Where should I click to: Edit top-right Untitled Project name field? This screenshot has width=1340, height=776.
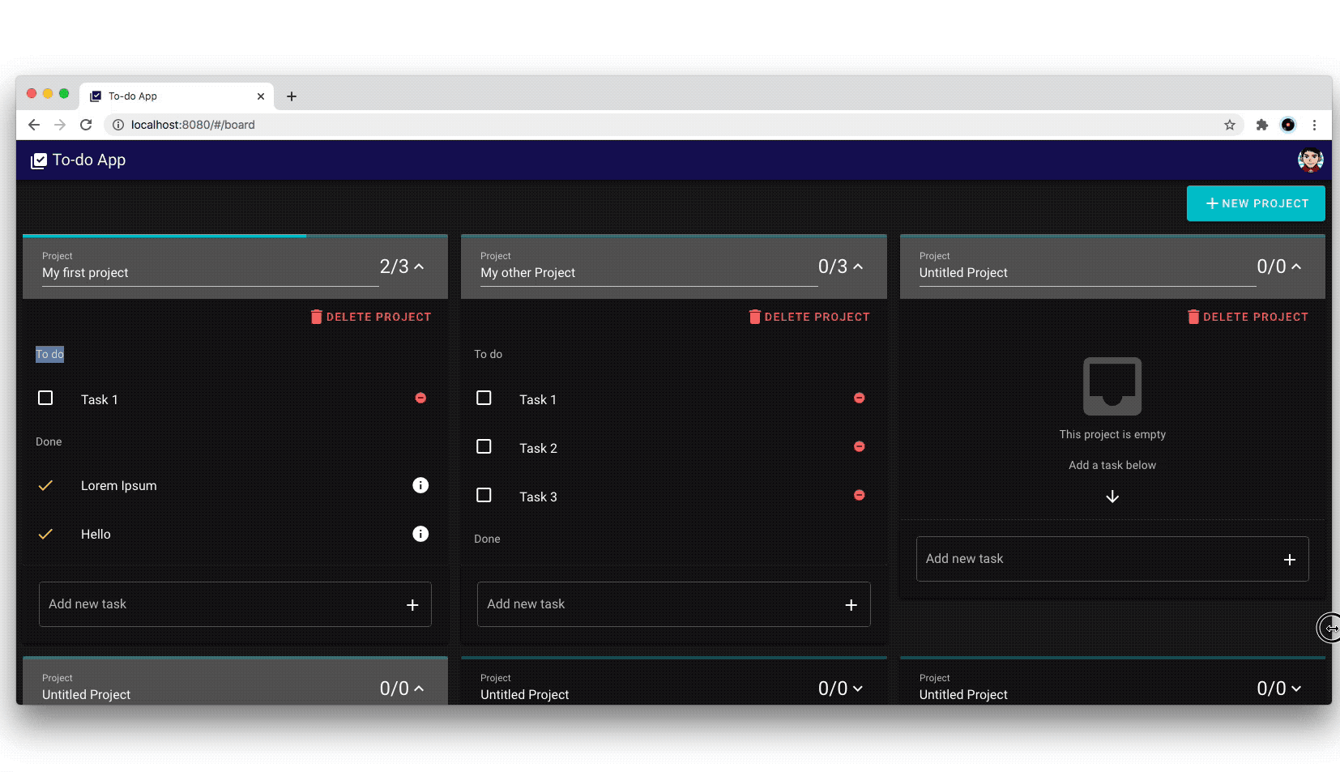point(1087,273)
